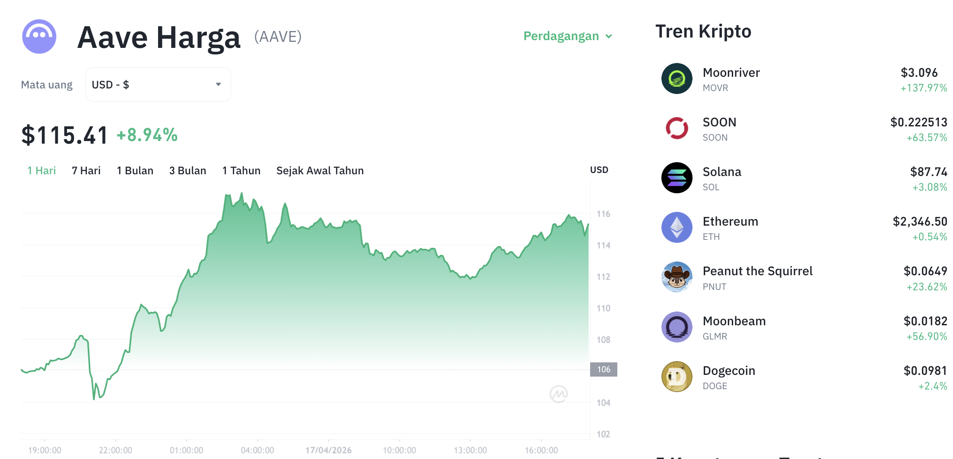Viewport: 953px width, 459px height.
Task: Expand the Perdagangan dropdown menu
Action: [567, 36]
